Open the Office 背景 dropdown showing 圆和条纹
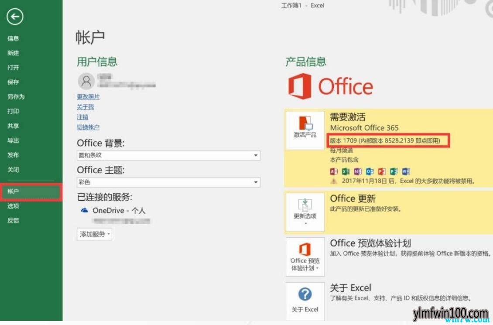This screenshot has width=493, height=325. click(168, 155)
